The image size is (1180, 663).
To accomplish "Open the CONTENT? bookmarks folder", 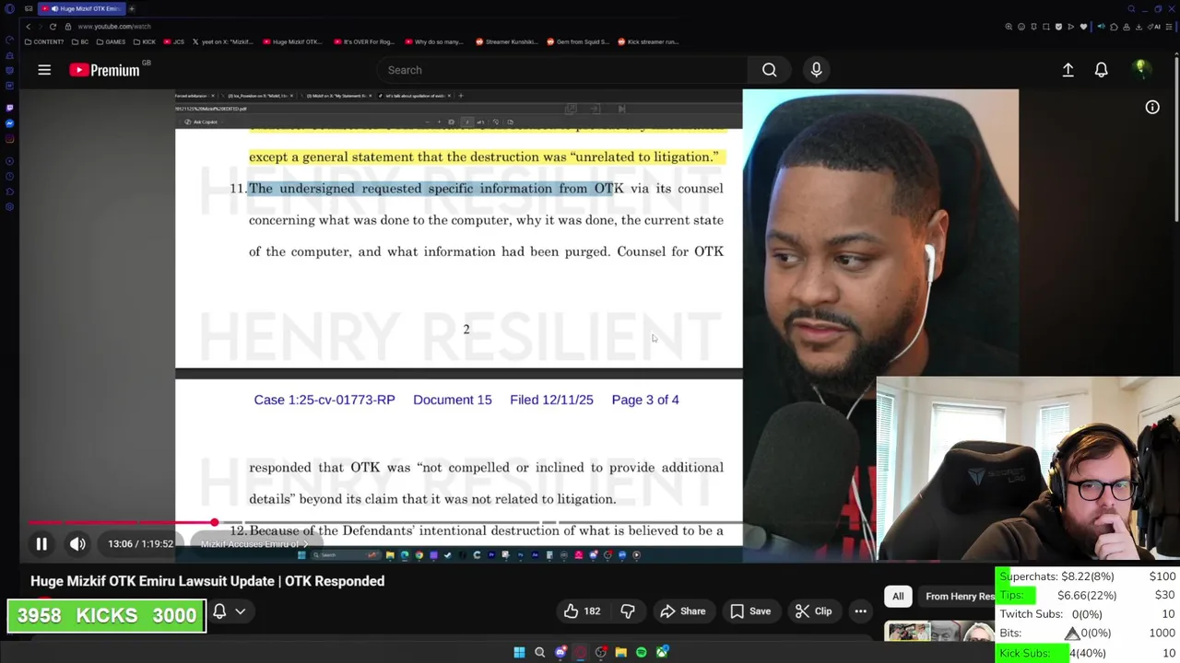I will point(45,41).
